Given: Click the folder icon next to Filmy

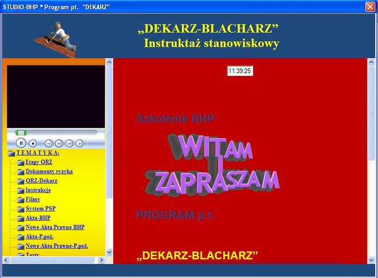Looking at the screenshot, I should (x=21, y=199).
